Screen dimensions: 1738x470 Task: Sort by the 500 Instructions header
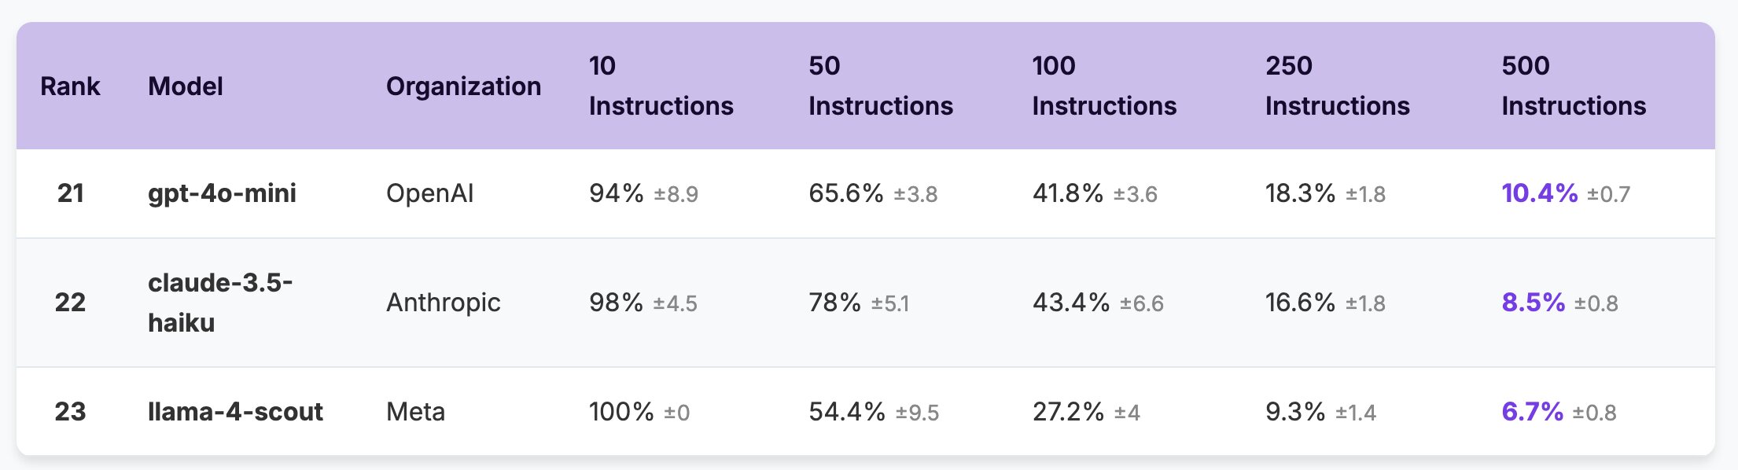click(x=1573, y=86)
